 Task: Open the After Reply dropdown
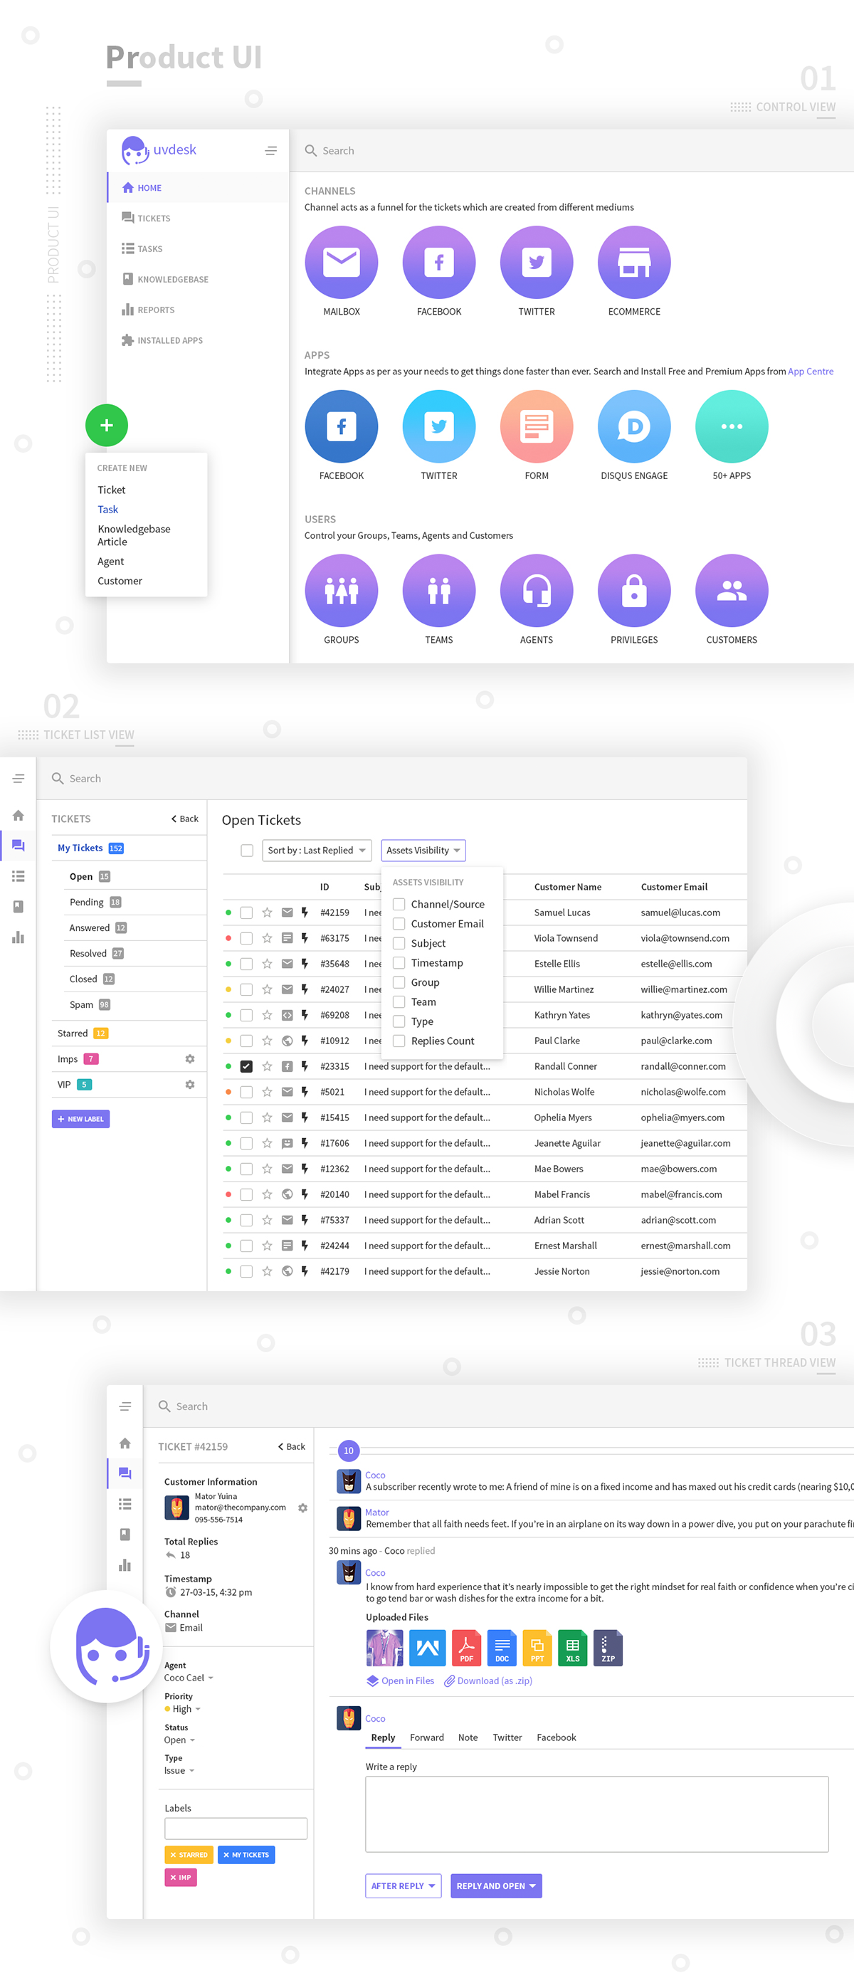tap(402, 1885)
